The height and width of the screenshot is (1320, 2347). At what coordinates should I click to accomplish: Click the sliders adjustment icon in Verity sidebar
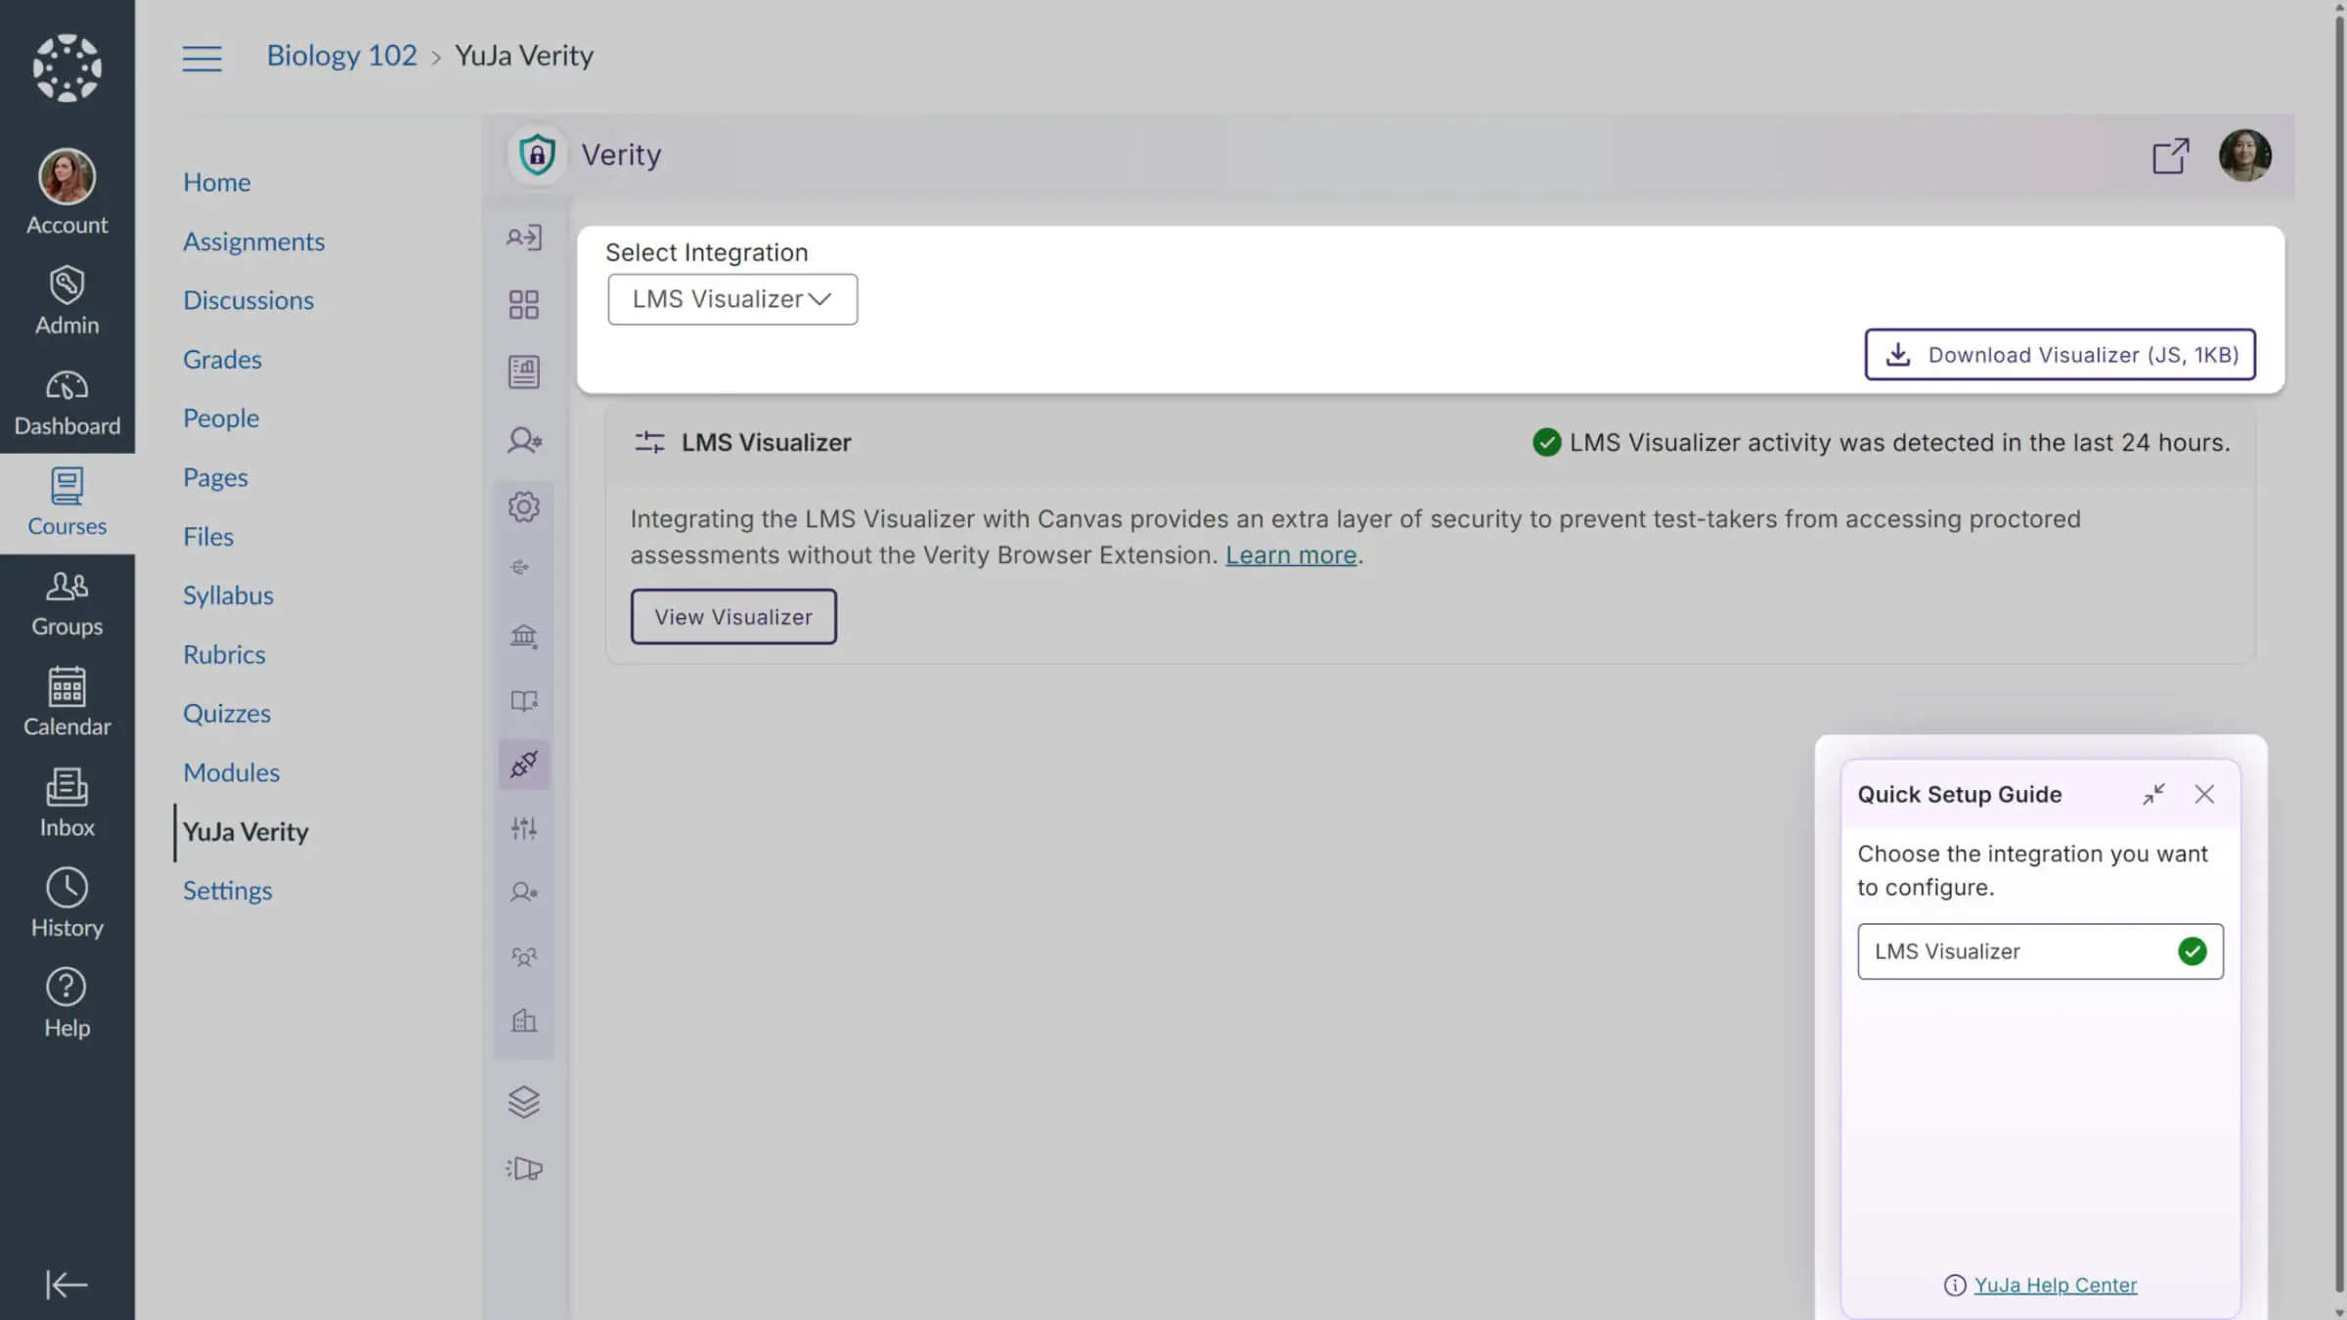click(524, 828)
